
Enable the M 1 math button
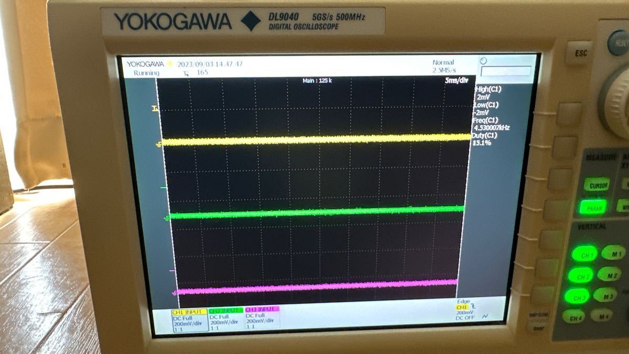click(613, 253)
